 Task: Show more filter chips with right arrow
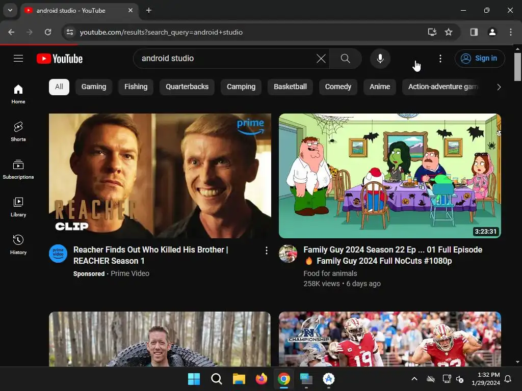[499, 87]
